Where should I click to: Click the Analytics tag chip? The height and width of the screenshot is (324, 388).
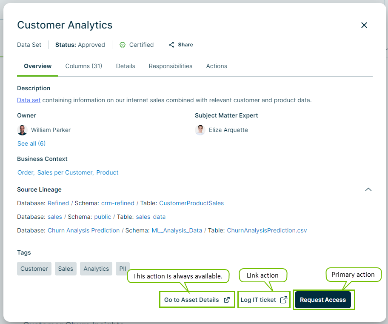tap(96, 269)
